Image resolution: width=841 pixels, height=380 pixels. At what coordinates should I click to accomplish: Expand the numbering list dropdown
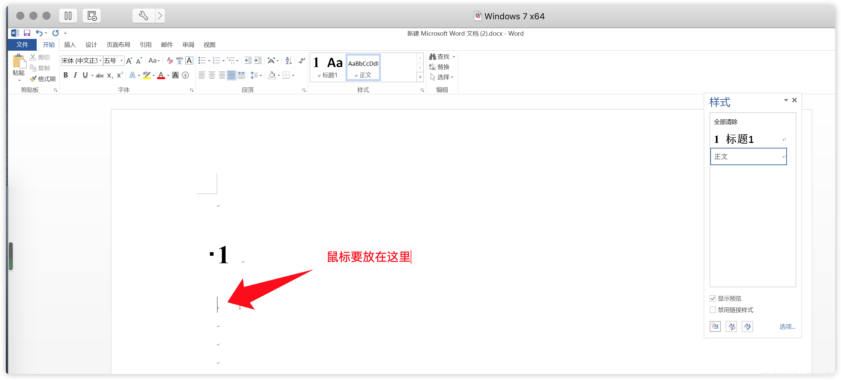coord(223,61)
